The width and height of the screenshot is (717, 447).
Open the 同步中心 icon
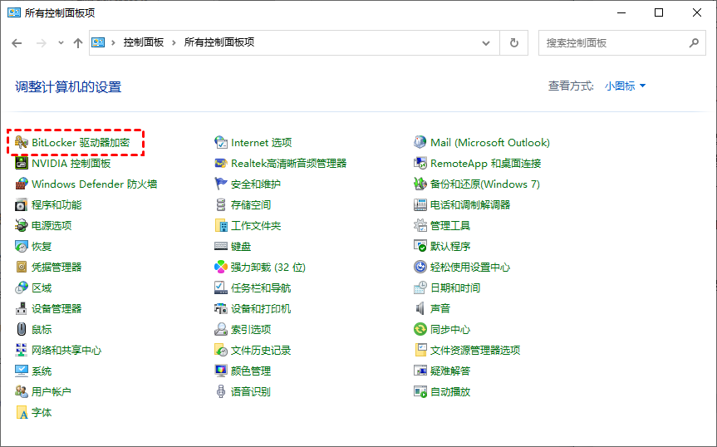[420, 329]
